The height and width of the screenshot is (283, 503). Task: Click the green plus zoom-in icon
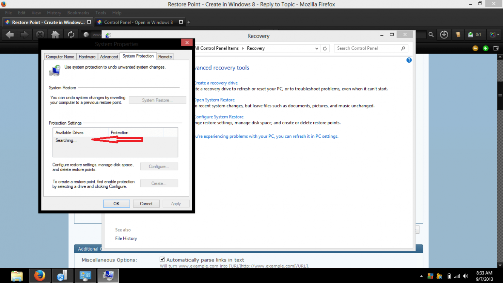point(486,48)
